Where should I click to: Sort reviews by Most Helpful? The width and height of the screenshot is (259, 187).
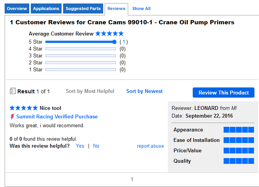pyautogui.click(x=90, y=91)
